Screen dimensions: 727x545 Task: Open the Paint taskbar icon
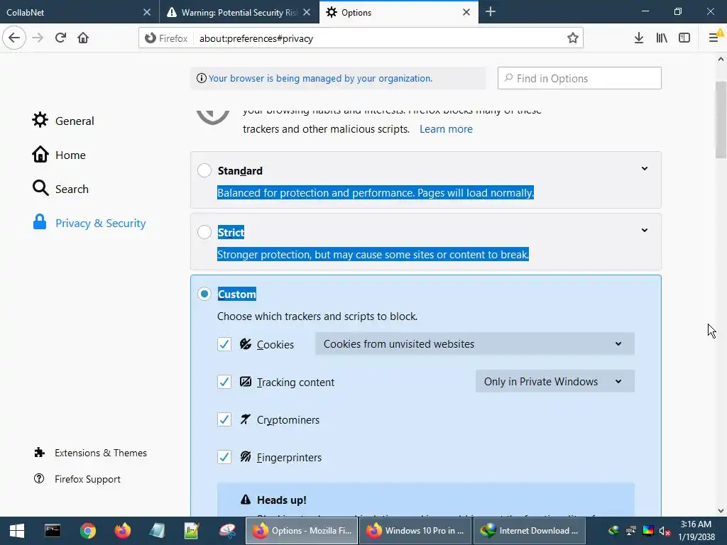(227, 531)
